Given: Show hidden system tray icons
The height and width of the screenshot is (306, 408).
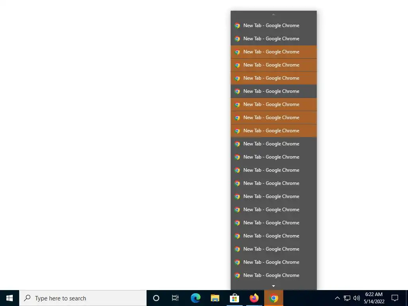Looking at the screenshot, I should (x=337, y=298).
